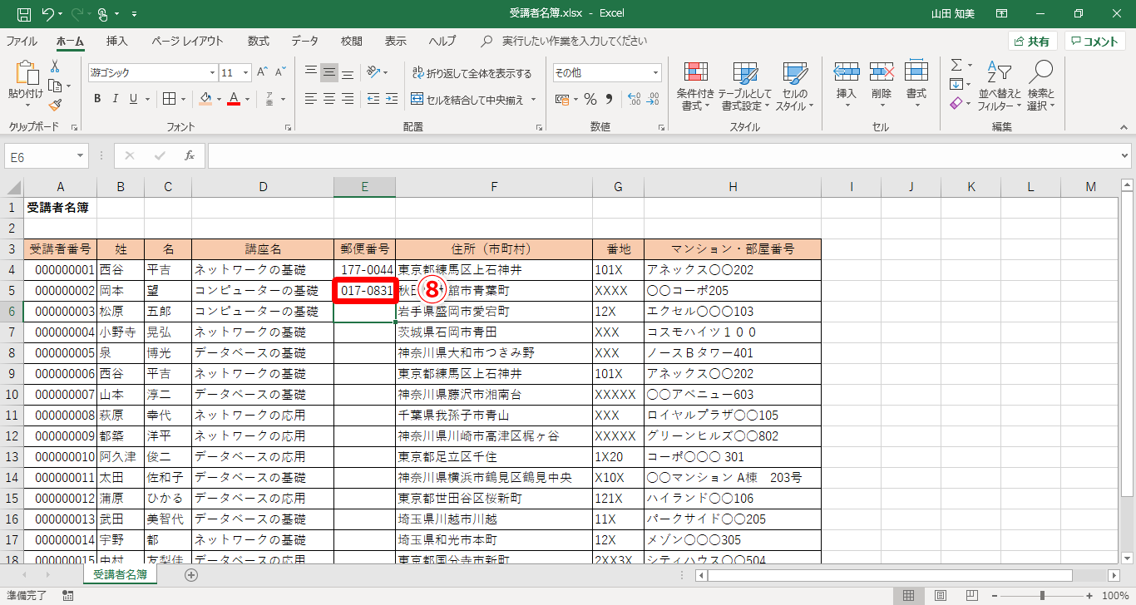Open 条件付き書式 conditional formatting

tap(695, 86)
